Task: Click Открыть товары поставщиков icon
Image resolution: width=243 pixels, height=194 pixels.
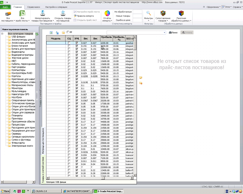Action: [63, 13]
